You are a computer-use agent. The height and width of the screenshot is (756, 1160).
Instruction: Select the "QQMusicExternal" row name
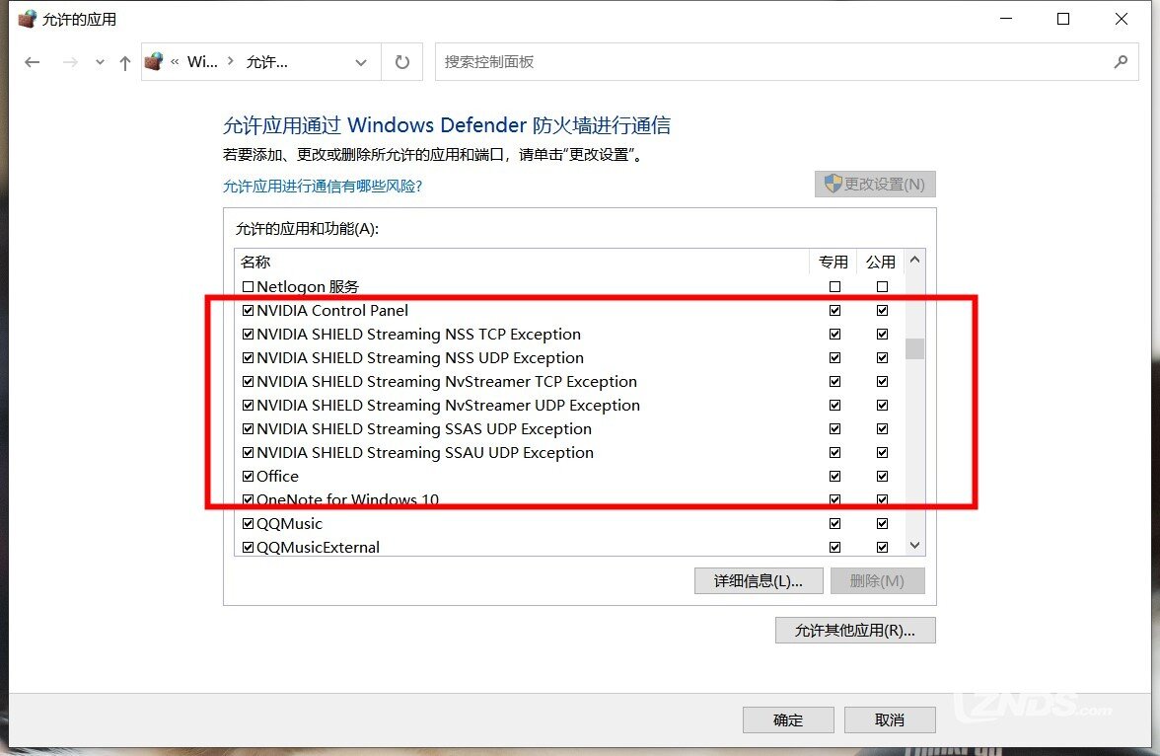pos(318,547)
